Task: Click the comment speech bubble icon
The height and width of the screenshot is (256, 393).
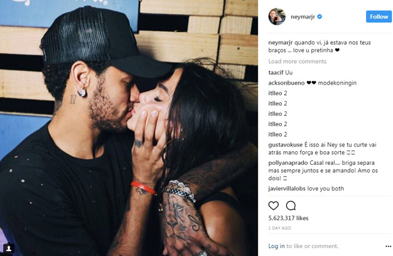Action: [290, 206]
